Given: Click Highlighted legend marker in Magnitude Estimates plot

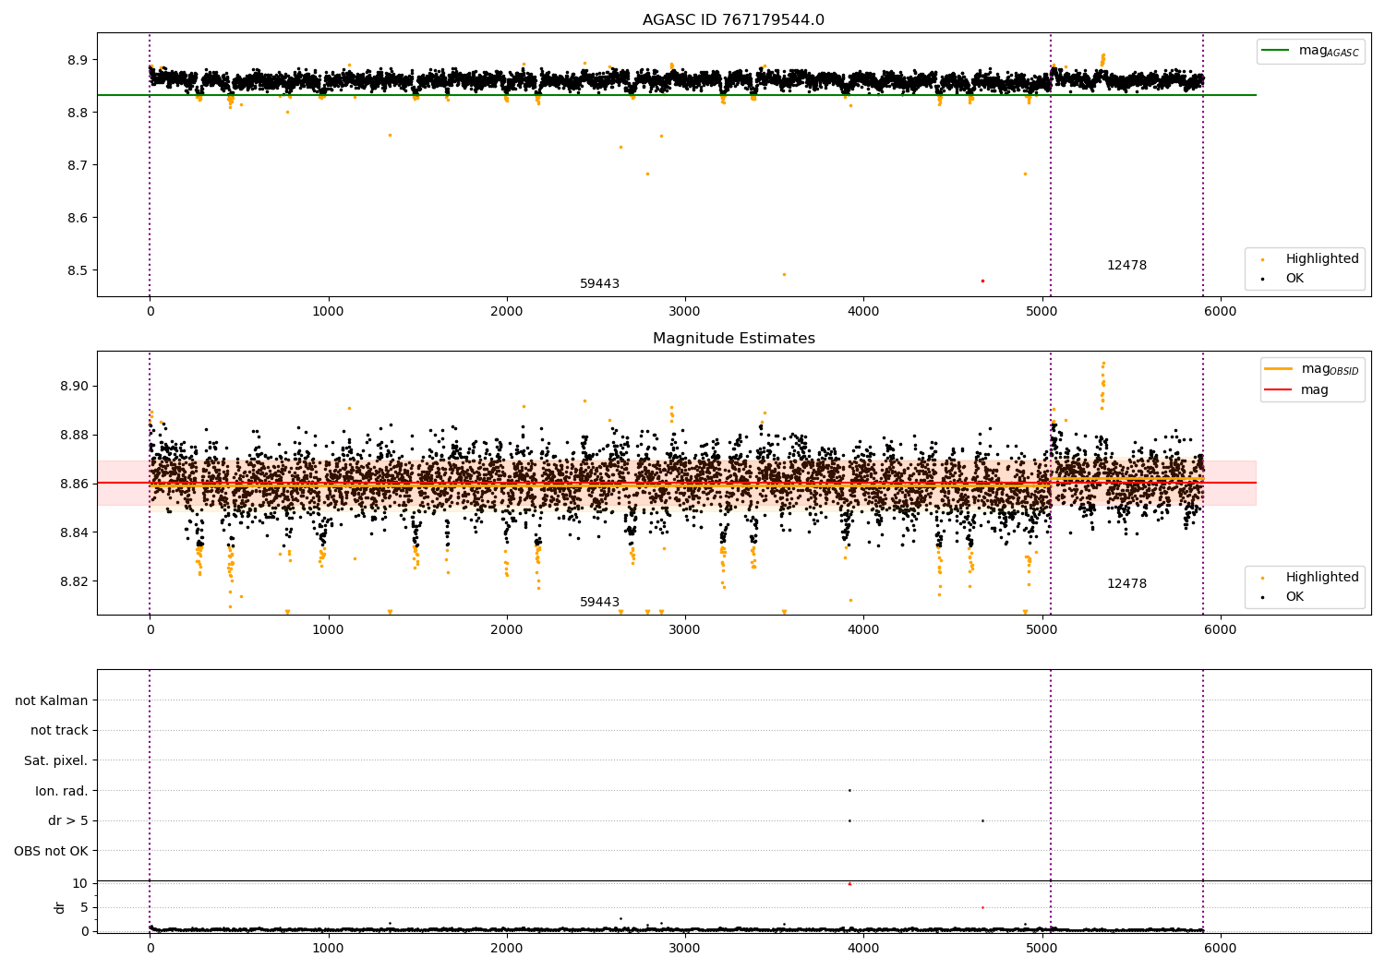Looking at the screenshot, I should click(x=1263, y=579).
